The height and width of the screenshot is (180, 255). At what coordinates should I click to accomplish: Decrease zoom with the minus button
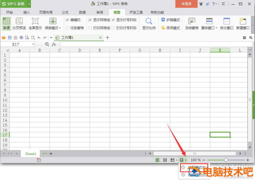[203, 160]
